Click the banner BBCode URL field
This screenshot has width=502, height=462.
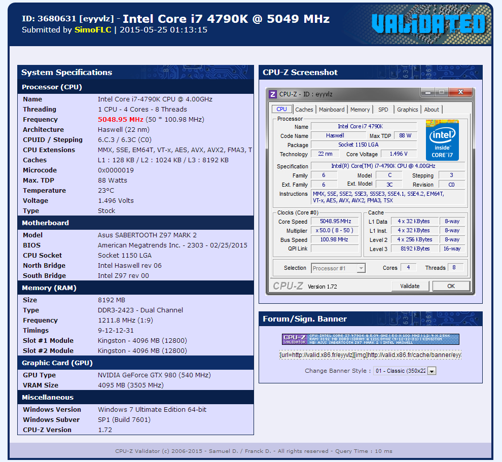pos(371,355)
